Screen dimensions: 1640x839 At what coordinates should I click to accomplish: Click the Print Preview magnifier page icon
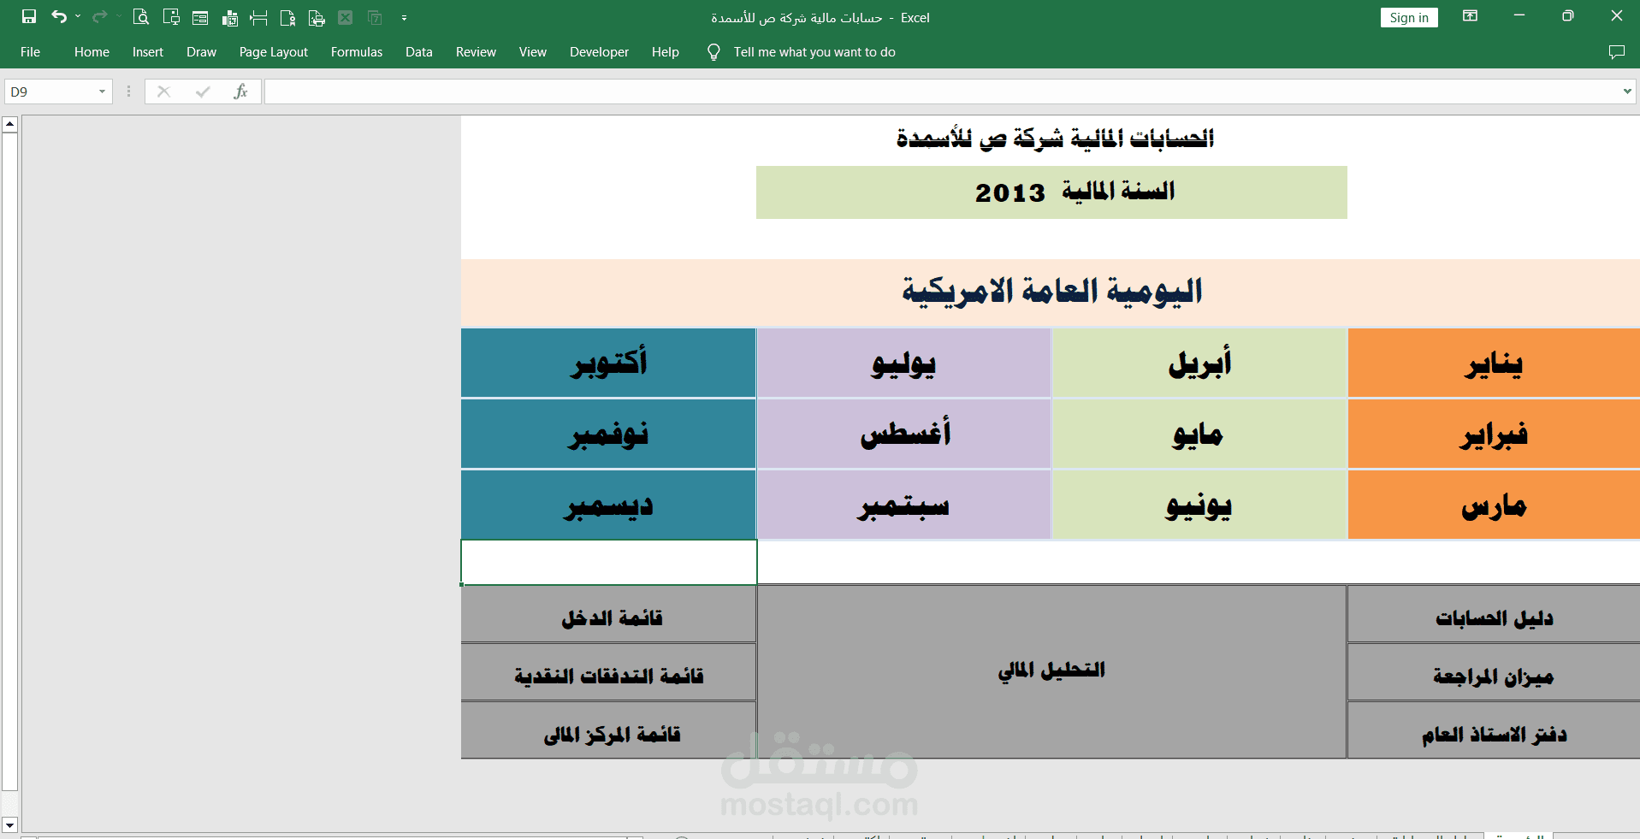click(141, 17)
